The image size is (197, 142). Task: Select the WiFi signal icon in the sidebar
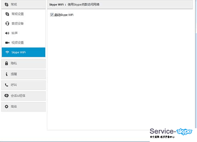pyautogui.click(x=7, y=52)
